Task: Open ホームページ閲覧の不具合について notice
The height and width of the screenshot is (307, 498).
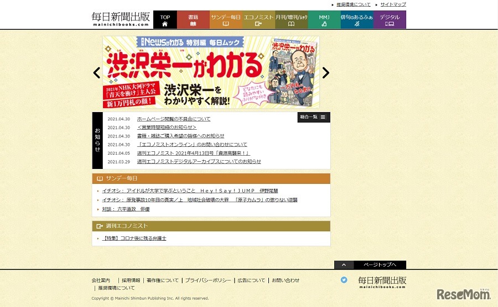Action: 173,119
